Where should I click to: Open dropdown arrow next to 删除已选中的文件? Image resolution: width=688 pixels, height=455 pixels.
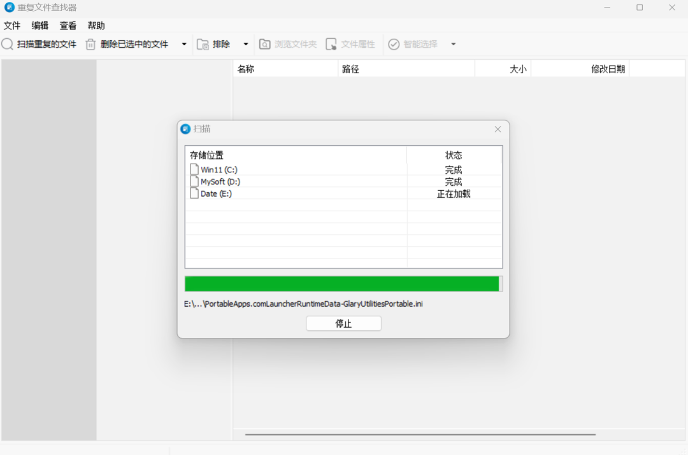184,45
